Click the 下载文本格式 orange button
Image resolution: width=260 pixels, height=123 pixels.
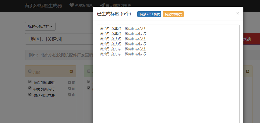pyautogui.click(x=173, y=14)
